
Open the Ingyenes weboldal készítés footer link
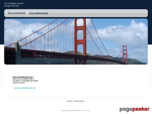coord(71,111)
